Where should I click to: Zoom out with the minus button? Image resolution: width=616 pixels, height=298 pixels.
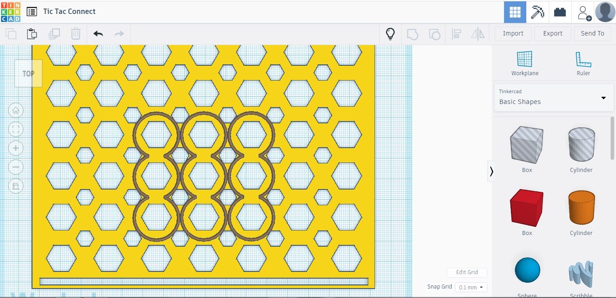[16, 167]
